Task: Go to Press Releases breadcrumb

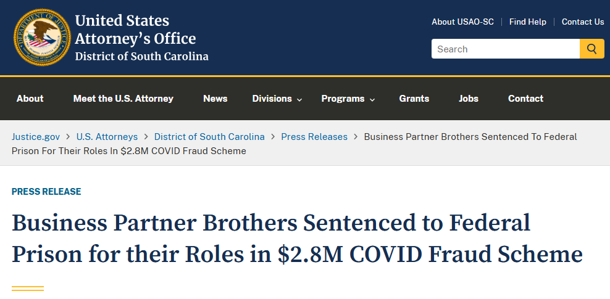Action: tap(314, 137)
